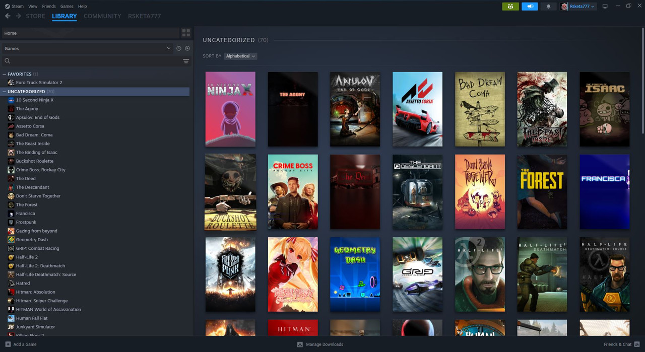Open the Steam logo menu
Image resolution: width=645 pixels, height=352 pixels.
[14, 7]
